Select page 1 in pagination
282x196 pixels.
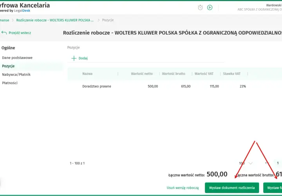tap(278, 163)
